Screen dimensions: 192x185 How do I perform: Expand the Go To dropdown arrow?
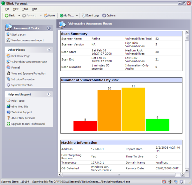click(x=77, y=16)
